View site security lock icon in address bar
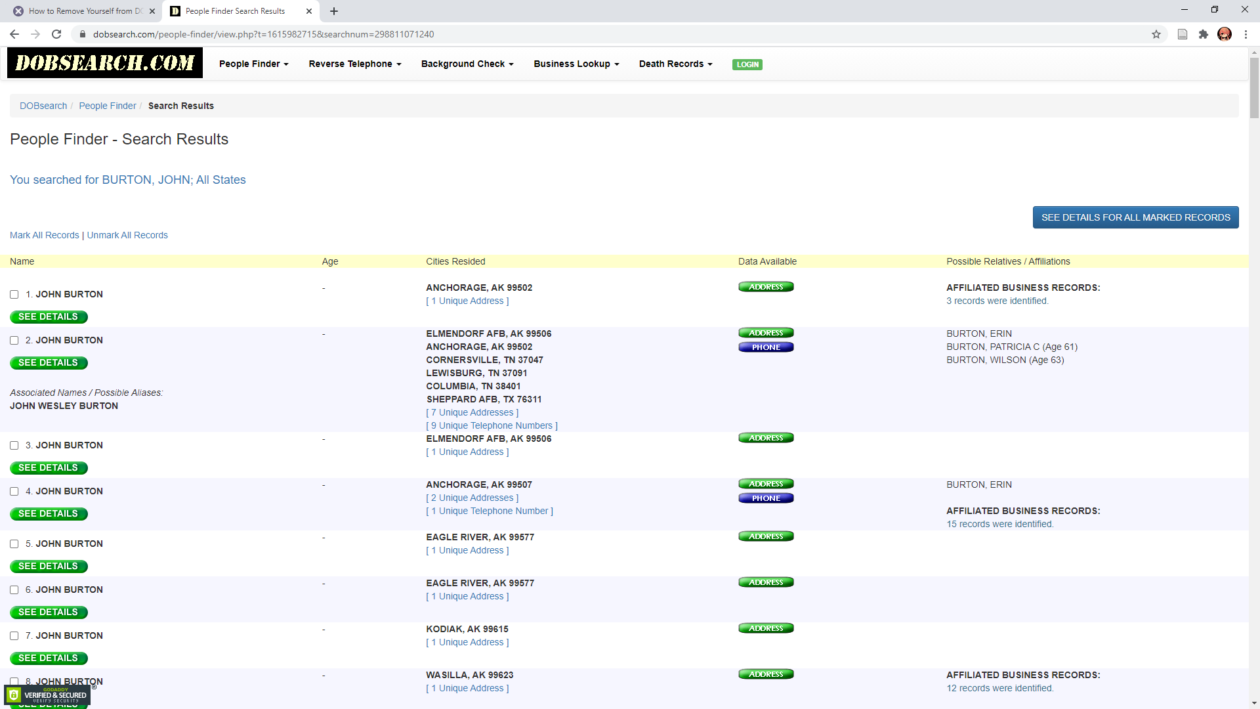Image resolution: width=1260 pixels, height=709 pixels. [83, 34]
